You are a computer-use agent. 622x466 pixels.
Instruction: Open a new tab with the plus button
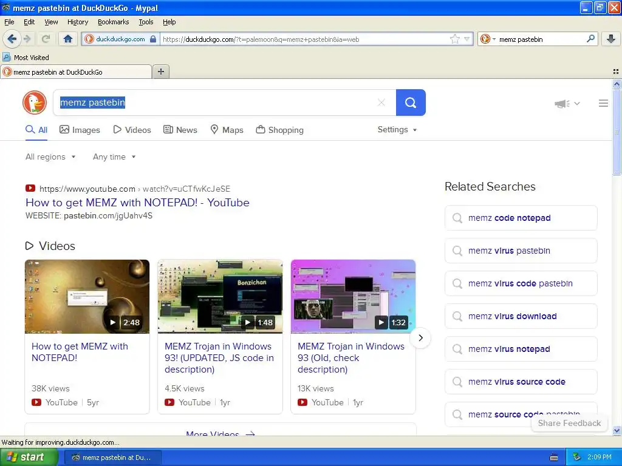click(x=160, y=72)
